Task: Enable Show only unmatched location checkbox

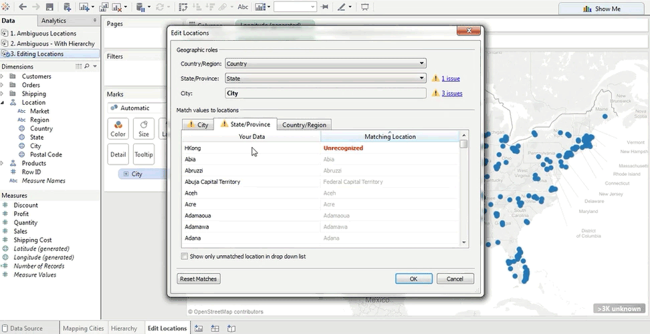Action: (185, 257)
